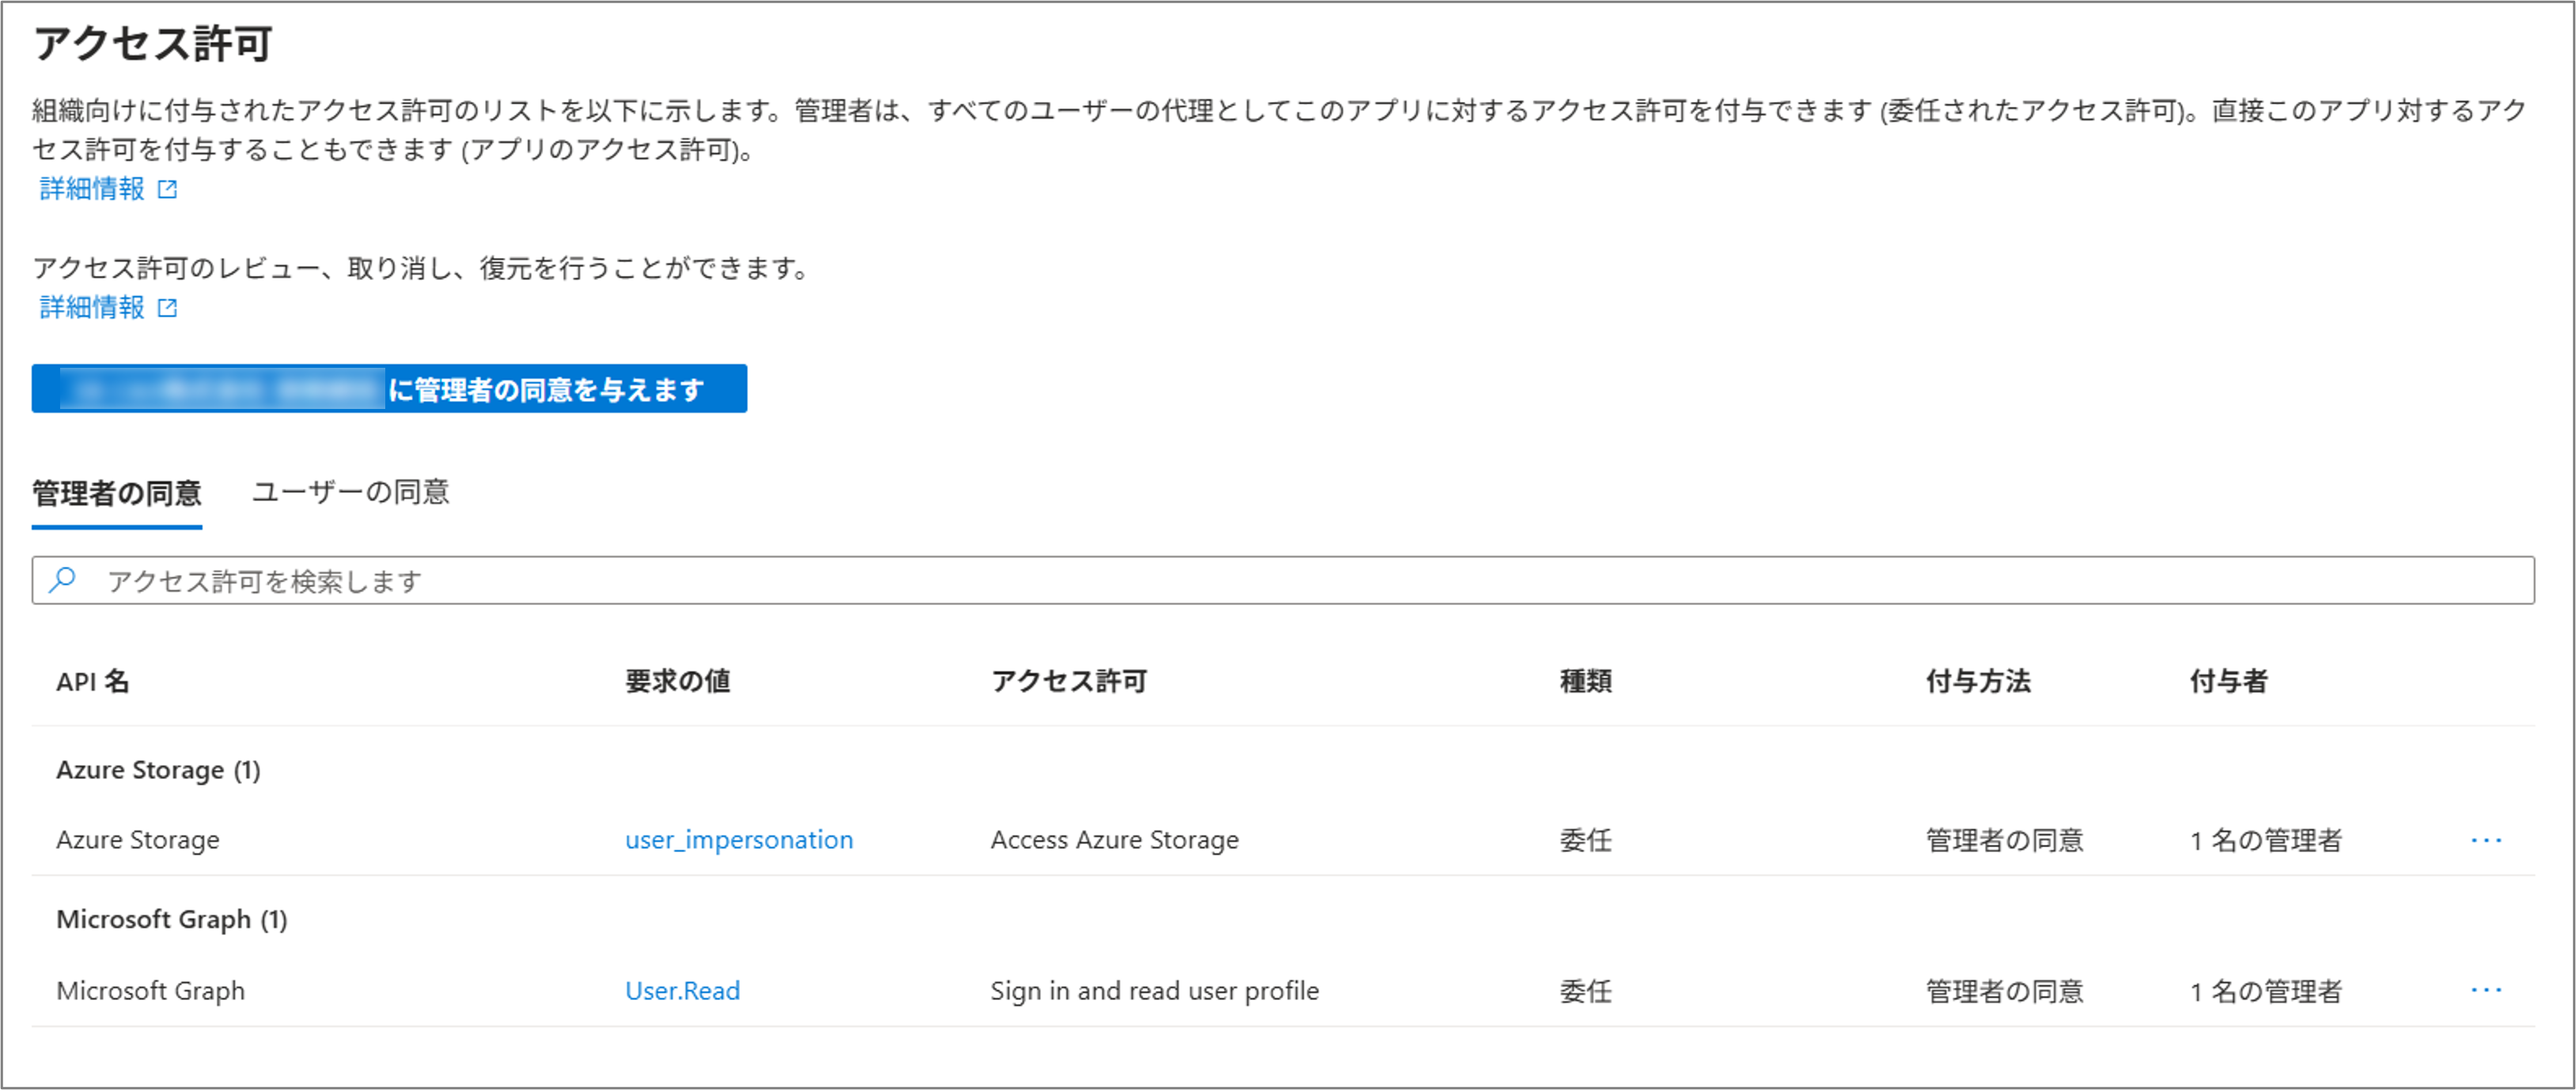Click 1 名の管理者 in Microsoft Graph row
The image size is (2576, 1090).
pyautogui.click(x=2265, y=990)
